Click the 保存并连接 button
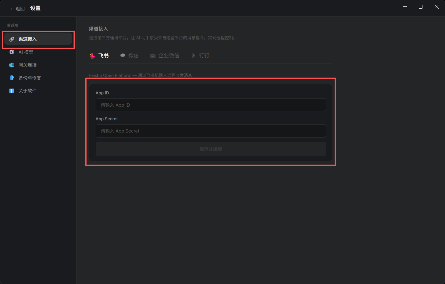 click(x=211, y=149)
